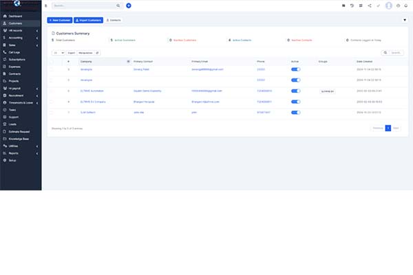Image resolution: width=413 pixels, height=275 pixels.
Task: Expand the Timesheets & Leave submenu
Action: point(37,103)
